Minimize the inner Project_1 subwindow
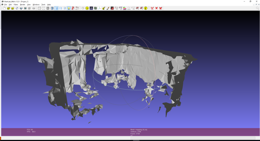The image size is (260, 141). click(254, 5)
